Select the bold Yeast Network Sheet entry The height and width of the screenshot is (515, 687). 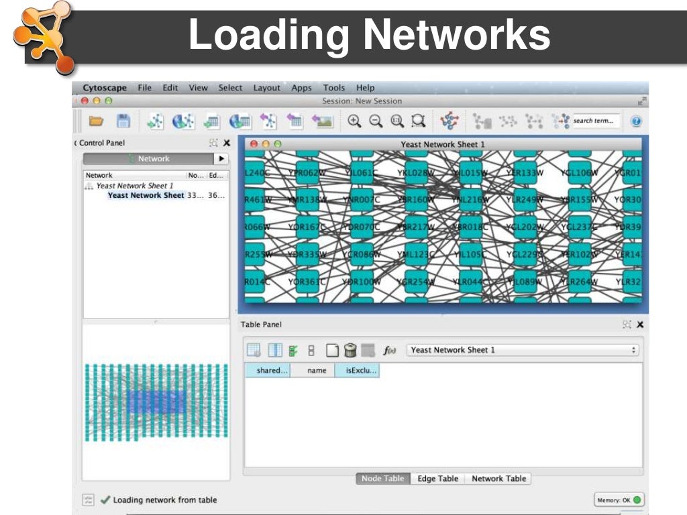pos(146,195)
